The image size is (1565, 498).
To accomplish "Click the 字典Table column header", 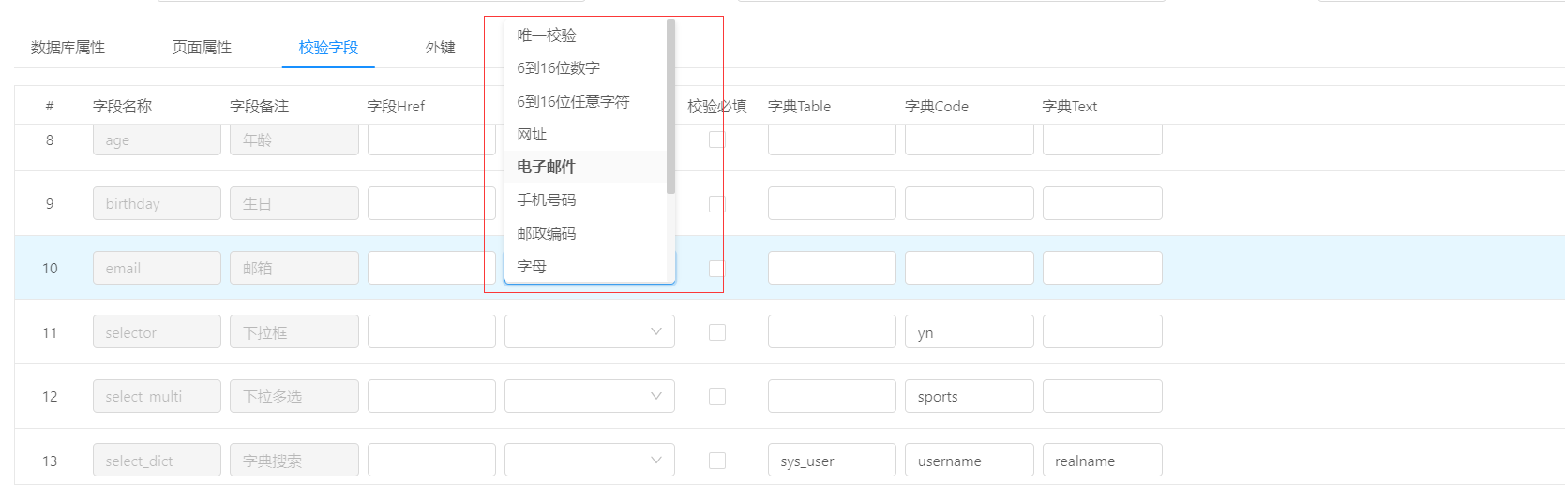I will (x=799, y=107).
